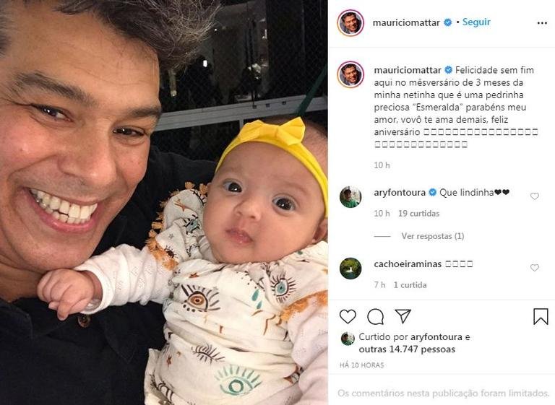Share post via paper plane icon
Image resolution: width=555 pixels, height=405 pixels.
tap(403, 316)
